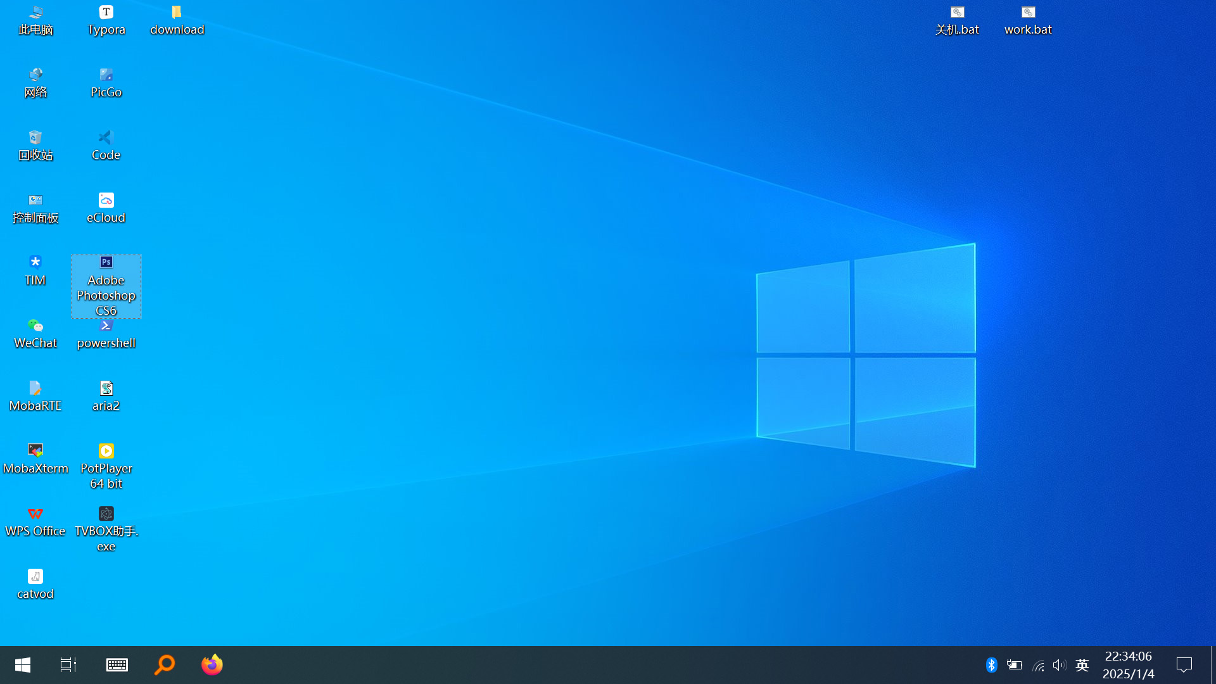Select the 此电脑 (This PC) desktop icon
The width and height of the screenshot is (1216, 684).
coord(35,20)
